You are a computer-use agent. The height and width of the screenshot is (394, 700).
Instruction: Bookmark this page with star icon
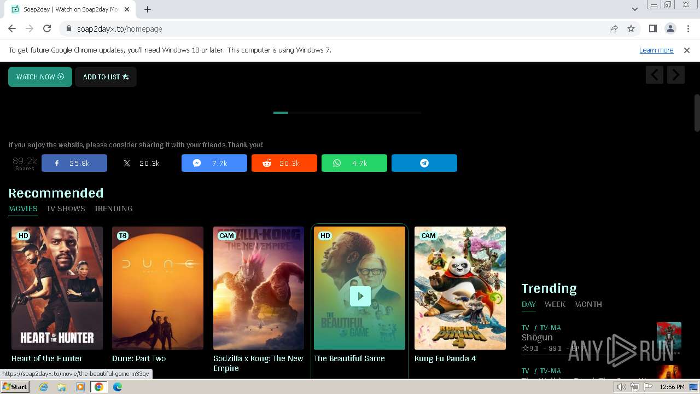pos(631,28)
